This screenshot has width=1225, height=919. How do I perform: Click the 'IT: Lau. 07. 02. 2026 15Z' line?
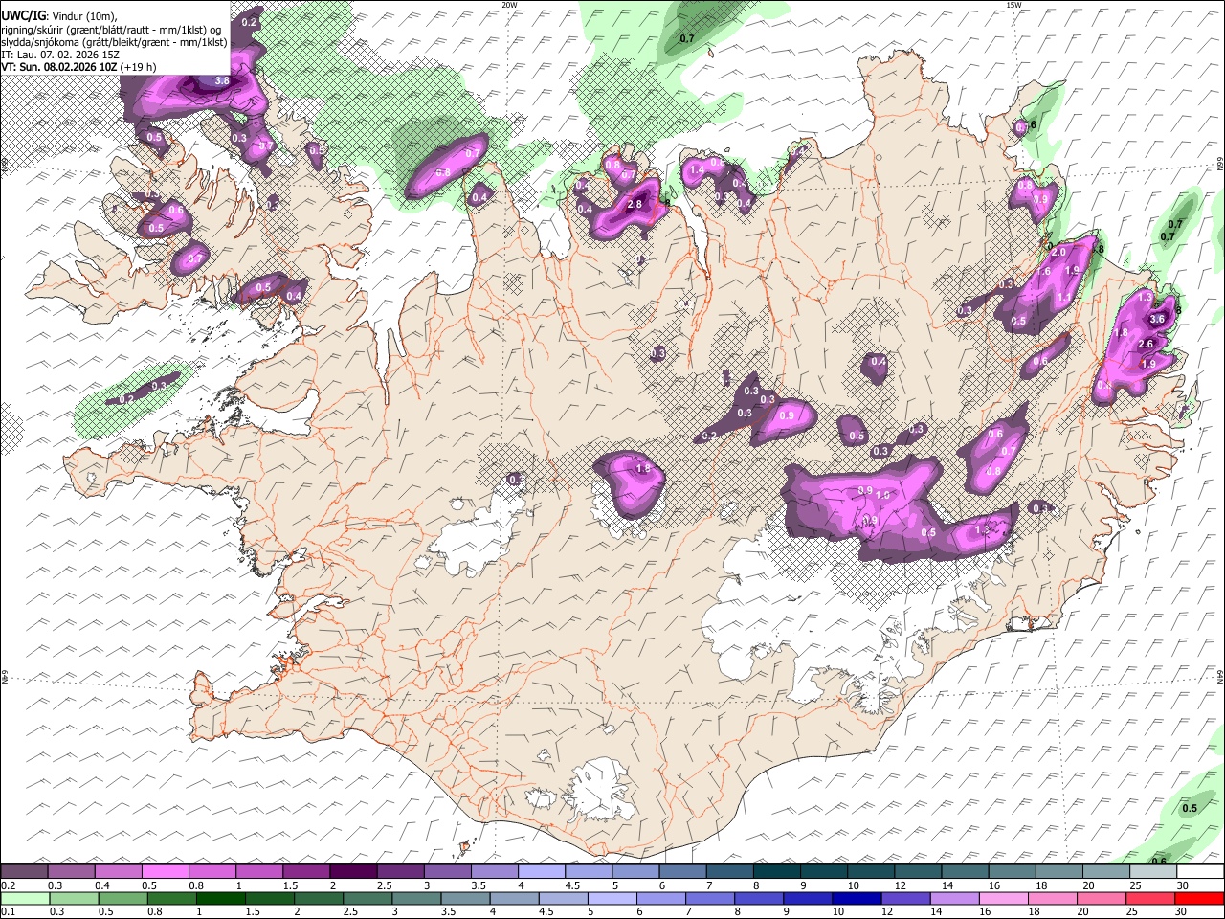(60, 55)
